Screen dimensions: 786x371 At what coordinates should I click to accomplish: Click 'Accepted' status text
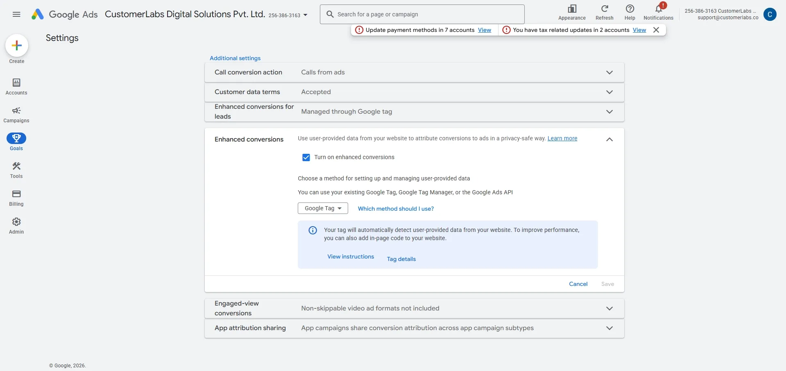316,92
